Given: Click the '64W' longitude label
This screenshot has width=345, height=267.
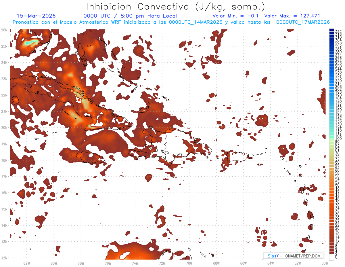Looking at the screenshot, I should pyautogui.click(x=271, y=263).
